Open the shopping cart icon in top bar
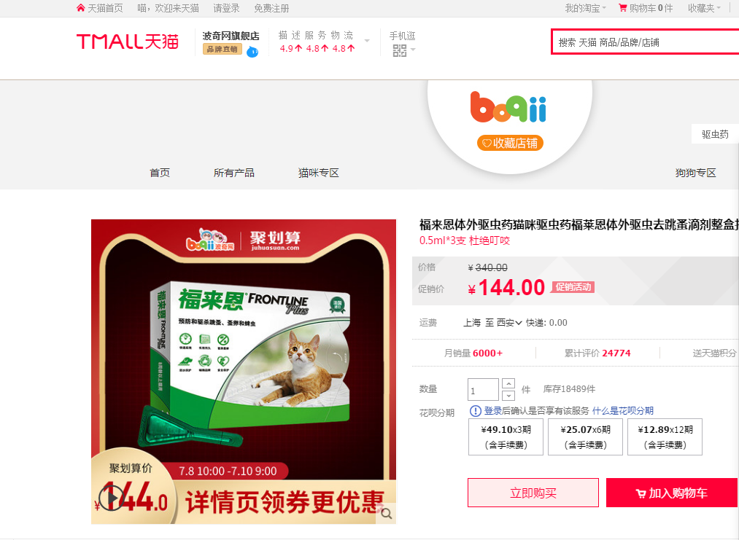This screenshot has height=540, width=739. click(x=622, y=8)
